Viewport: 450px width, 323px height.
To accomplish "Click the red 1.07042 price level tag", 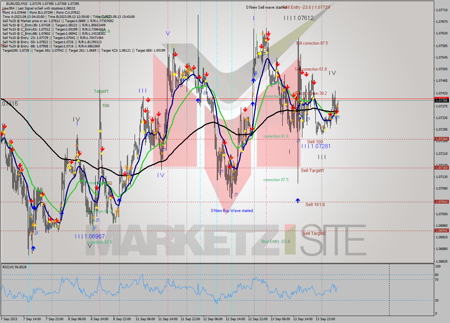I will (442, 202).
